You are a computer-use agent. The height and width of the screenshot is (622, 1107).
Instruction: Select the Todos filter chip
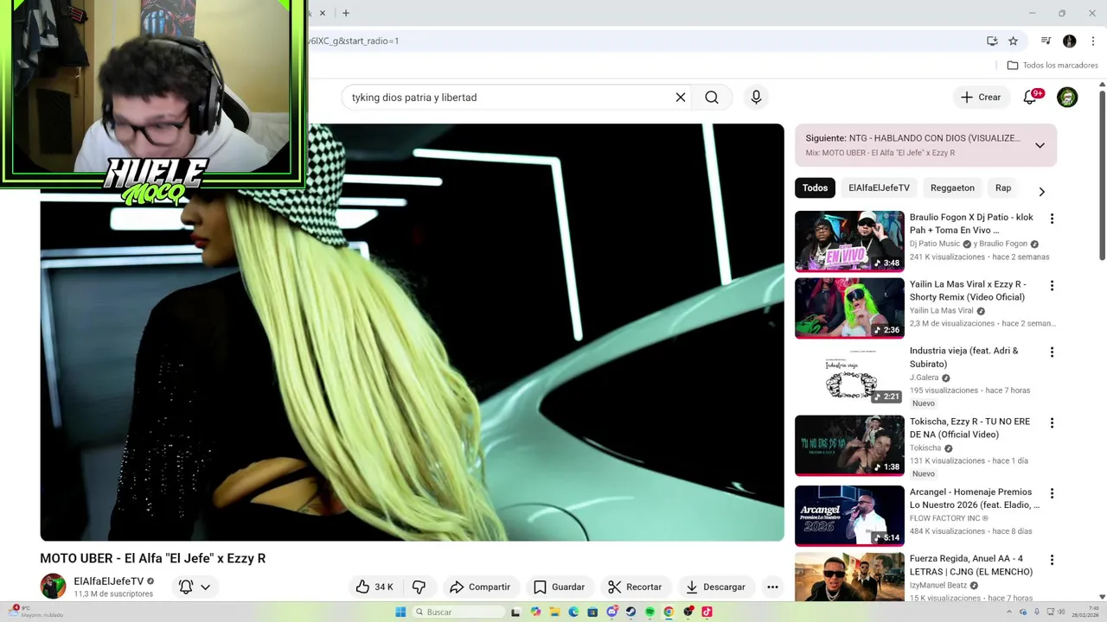pyautogui.click(x=815, y=187)
